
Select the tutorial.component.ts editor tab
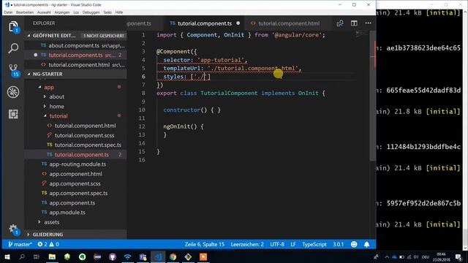point(204,23)
